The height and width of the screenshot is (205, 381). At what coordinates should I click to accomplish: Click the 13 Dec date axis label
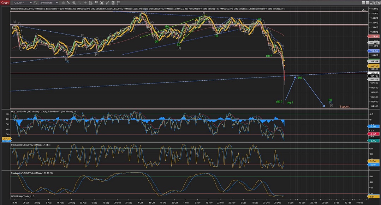255,203
